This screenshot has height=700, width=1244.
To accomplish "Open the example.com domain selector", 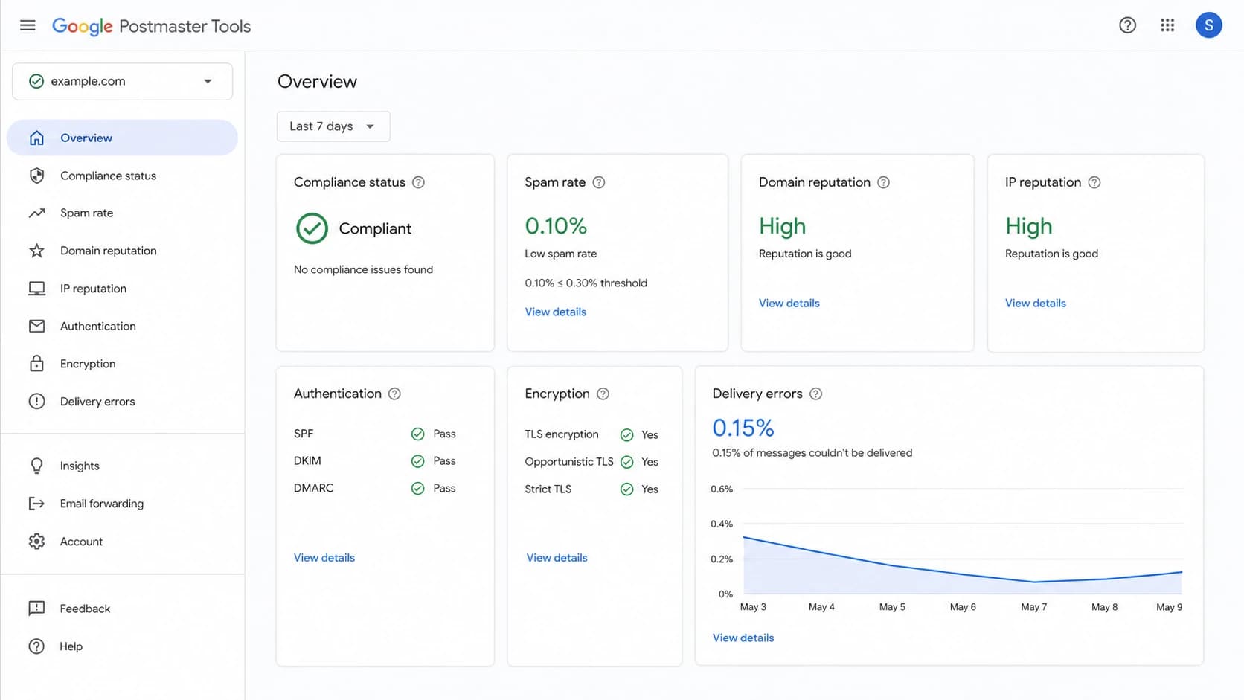I will (x=122, y=81).
